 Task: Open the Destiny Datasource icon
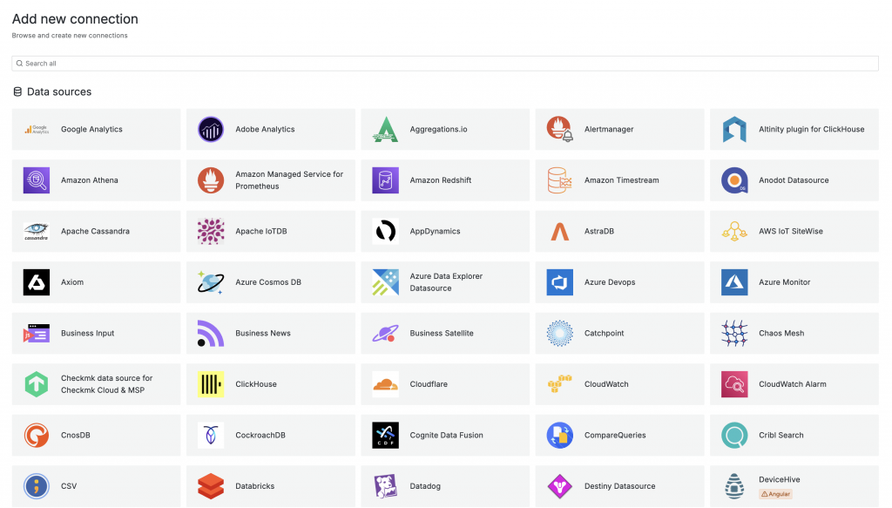[560, 486]
